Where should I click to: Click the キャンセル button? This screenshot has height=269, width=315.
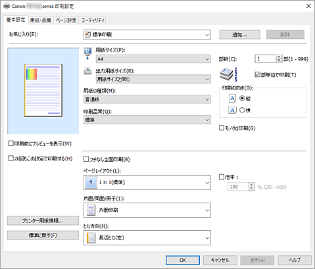point(220,260)
